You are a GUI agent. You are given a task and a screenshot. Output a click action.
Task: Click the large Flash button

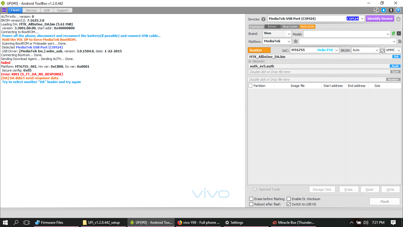[385, 202]
